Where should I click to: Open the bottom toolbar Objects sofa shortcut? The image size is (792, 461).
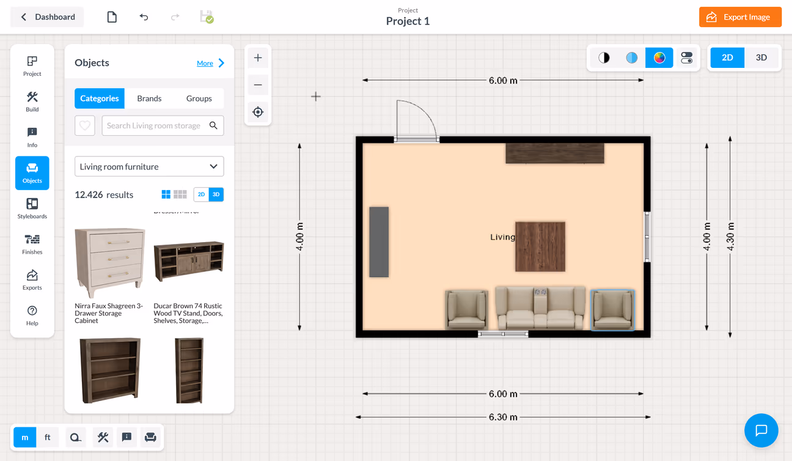(150, 437)
